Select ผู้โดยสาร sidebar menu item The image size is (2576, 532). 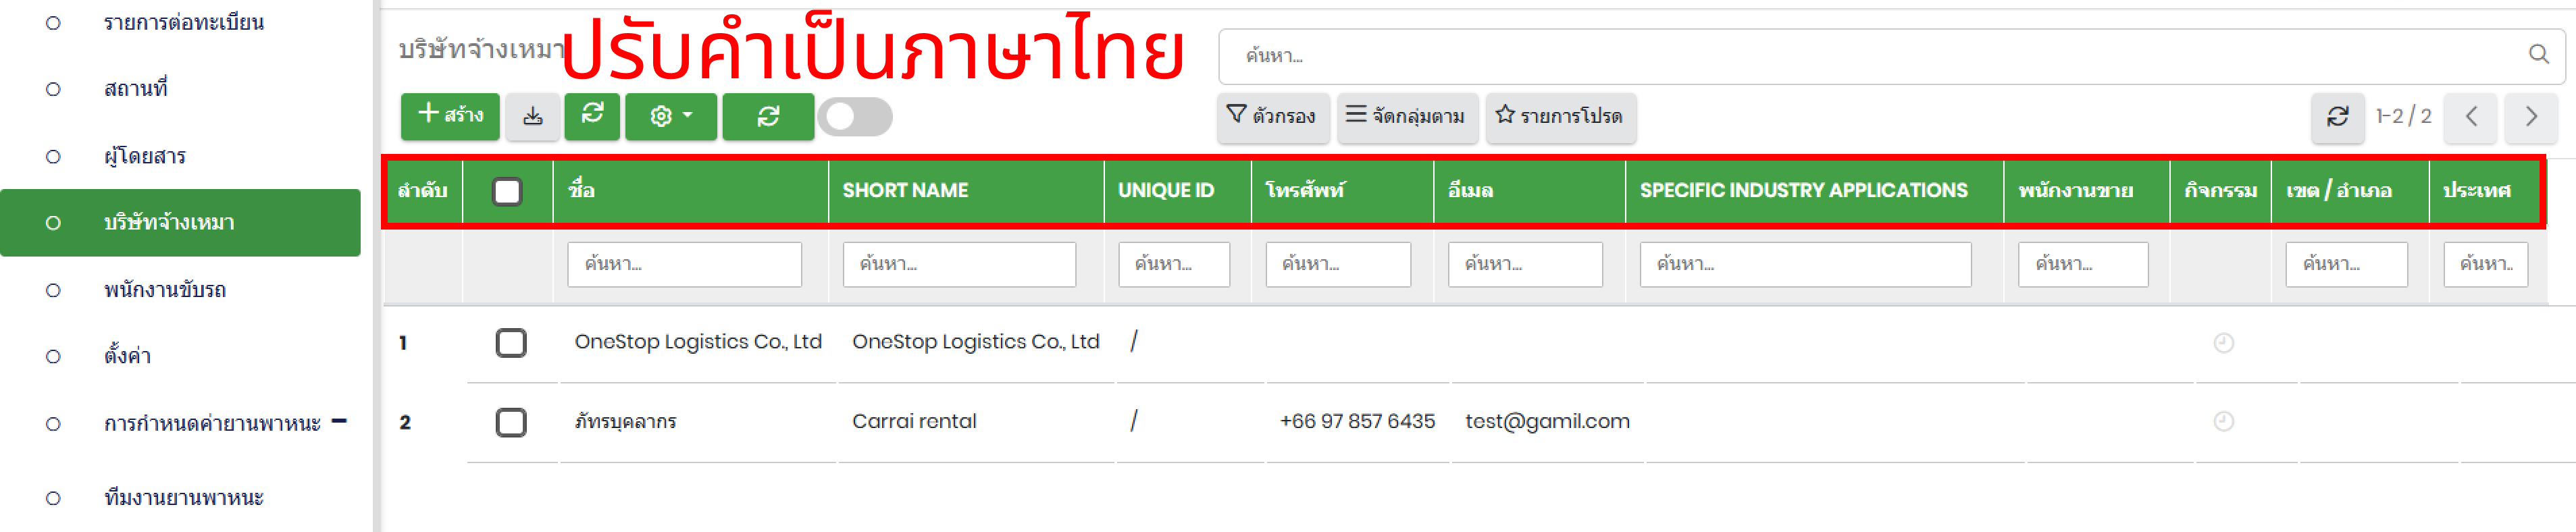(145, 156)
